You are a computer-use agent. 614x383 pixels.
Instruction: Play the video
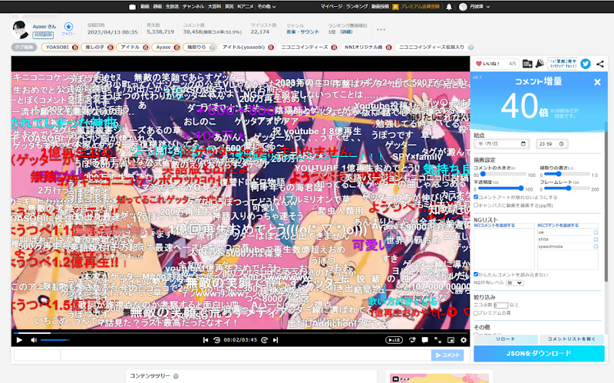tap(18, 340)
